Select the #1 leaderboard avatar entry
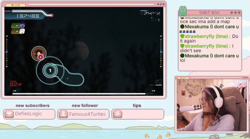250x139 pixels. [x=18, y=26]
